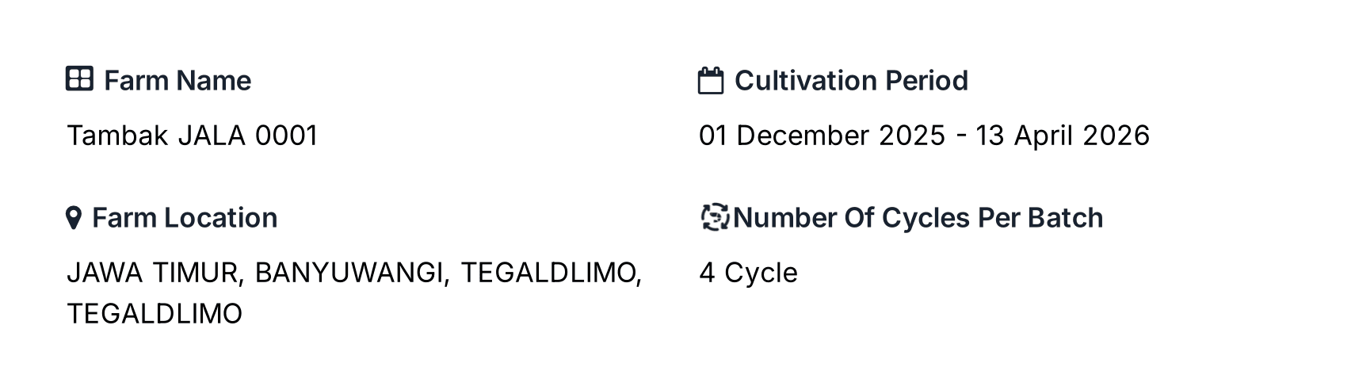Viewport: 1355px width, 371px height.
Task: Click the Cultivation Period calendar icon
Action: tap(710, 81)
